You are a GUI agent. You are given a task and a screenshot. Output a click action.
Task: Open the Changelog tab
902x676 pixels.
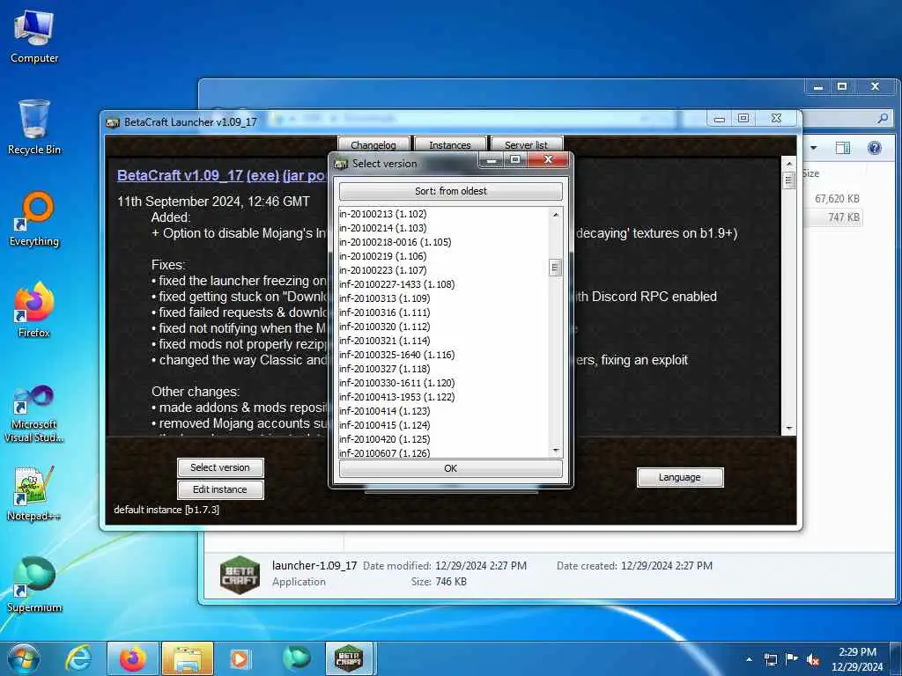[373, 145]
